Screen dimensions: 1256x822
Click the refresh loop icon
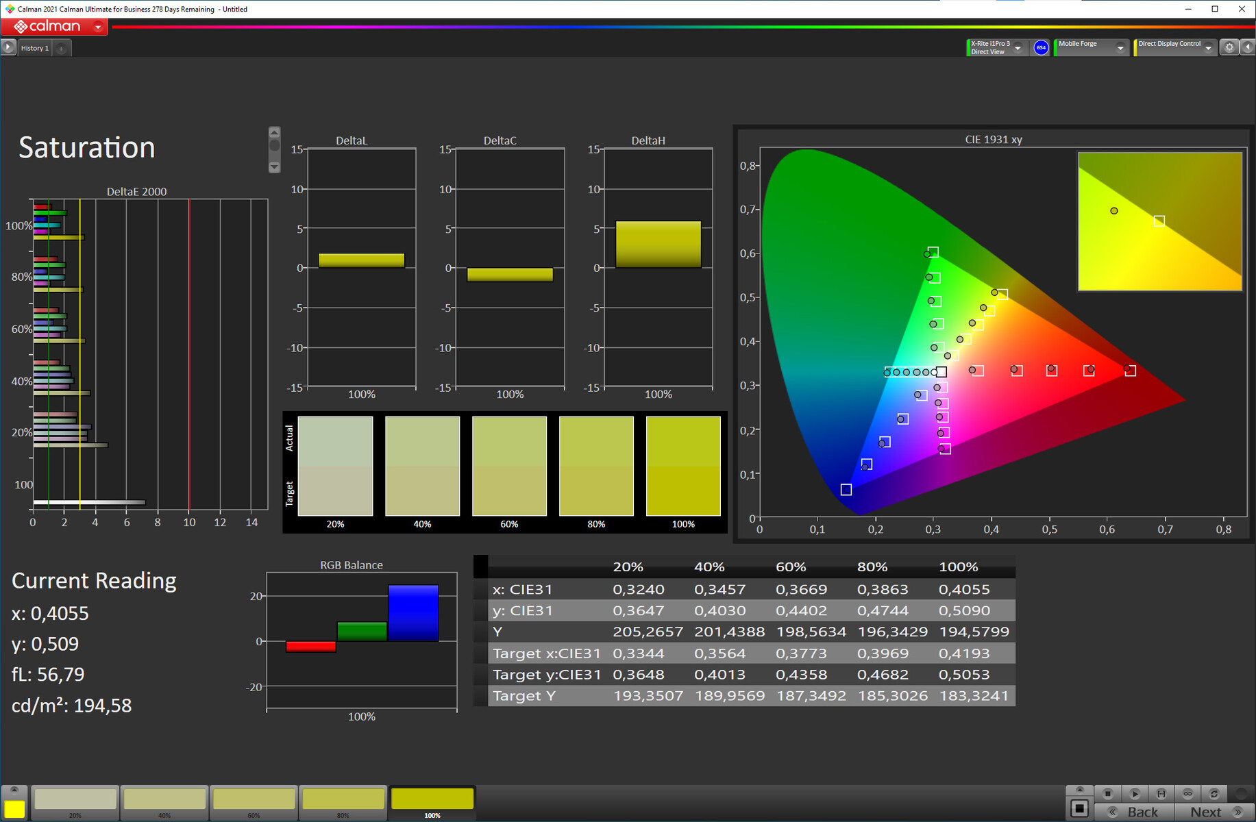coord(1214,793)
